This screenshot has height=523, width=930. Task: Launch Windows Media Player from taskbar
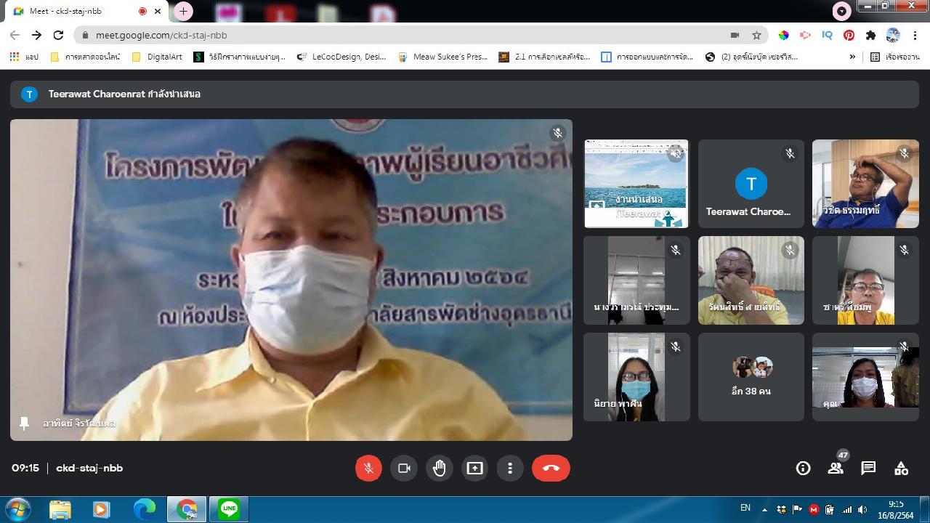[x=101, y=509]
